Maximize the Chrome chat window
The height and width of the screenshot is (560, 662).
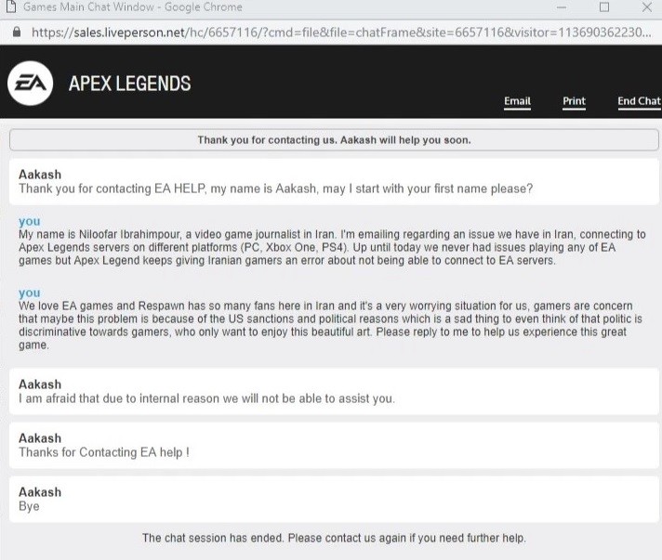(x=604, y=7)
